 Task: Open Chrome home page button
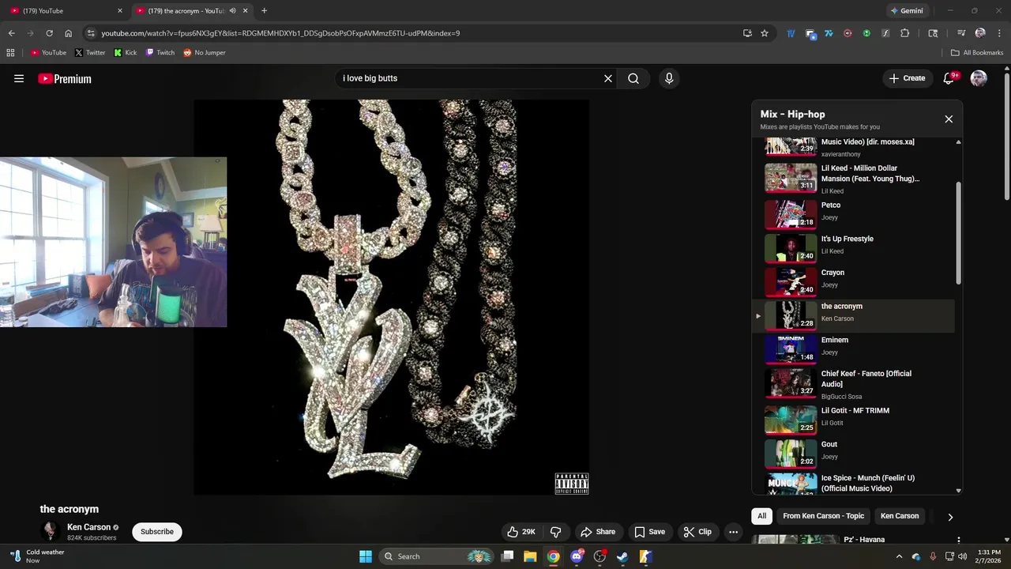click(x=69, y=33)
